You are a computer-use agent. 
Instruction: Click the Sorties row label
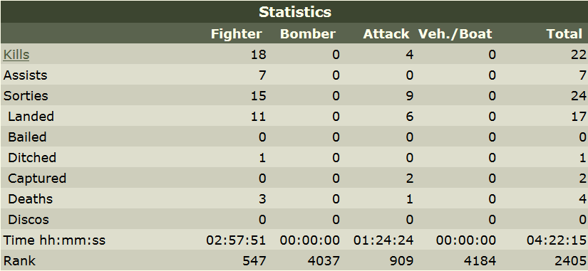coord(26,96)
